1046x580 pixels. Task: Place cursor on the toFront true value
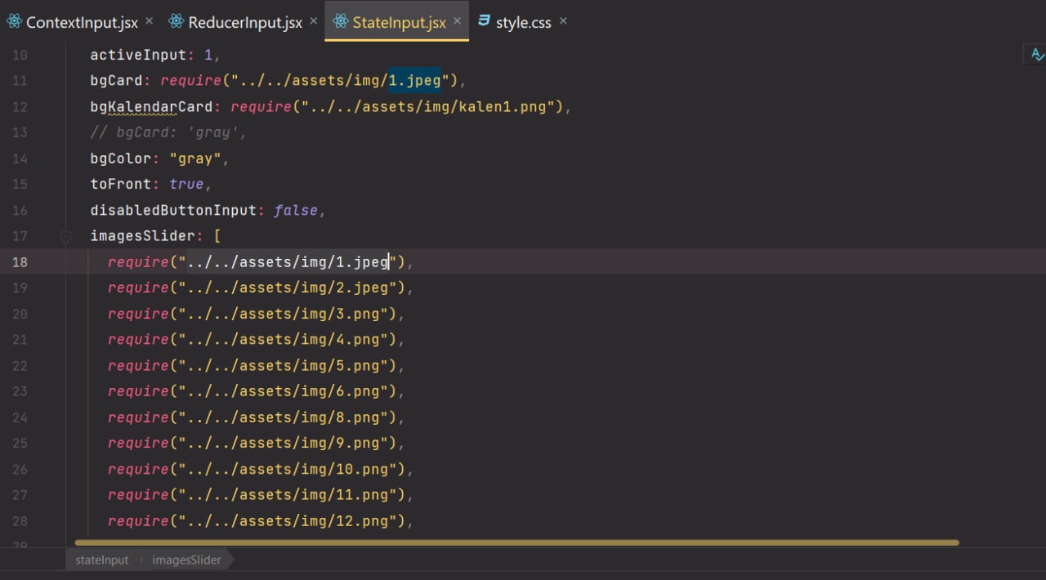click(x=186, y=185)
